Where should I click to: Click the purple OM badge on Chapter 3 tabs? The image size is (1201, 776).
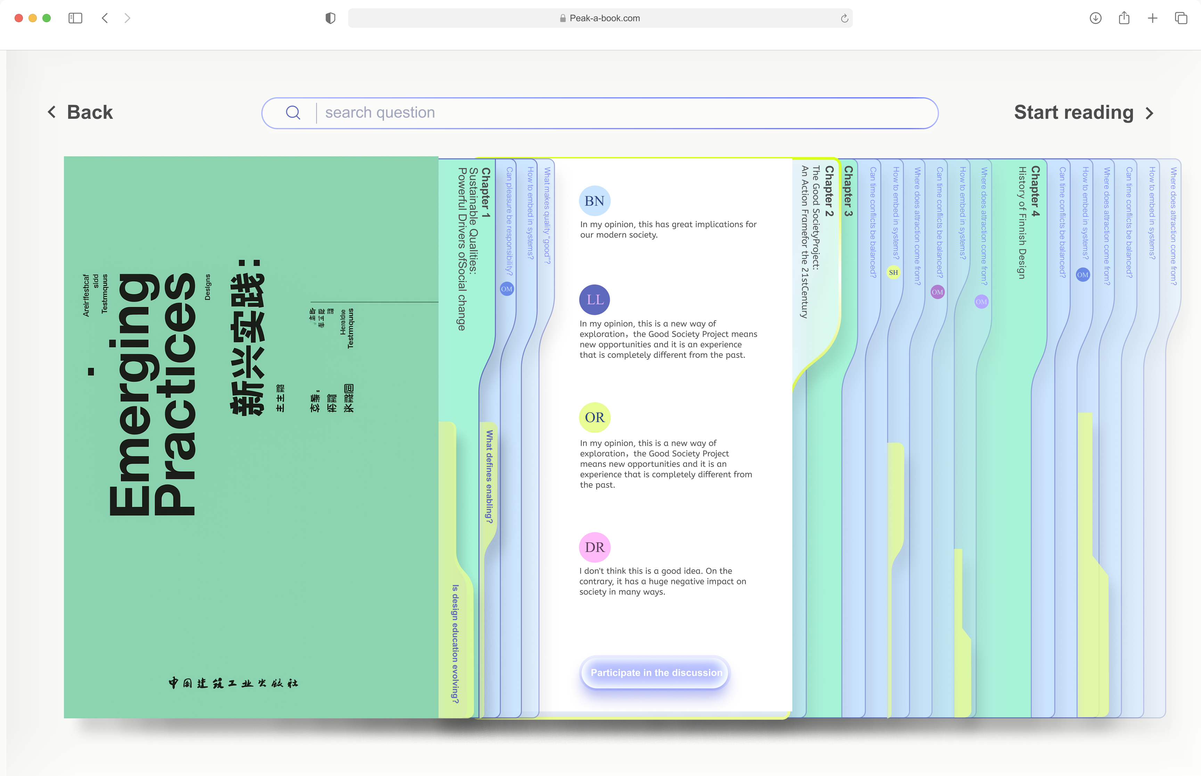938,292
